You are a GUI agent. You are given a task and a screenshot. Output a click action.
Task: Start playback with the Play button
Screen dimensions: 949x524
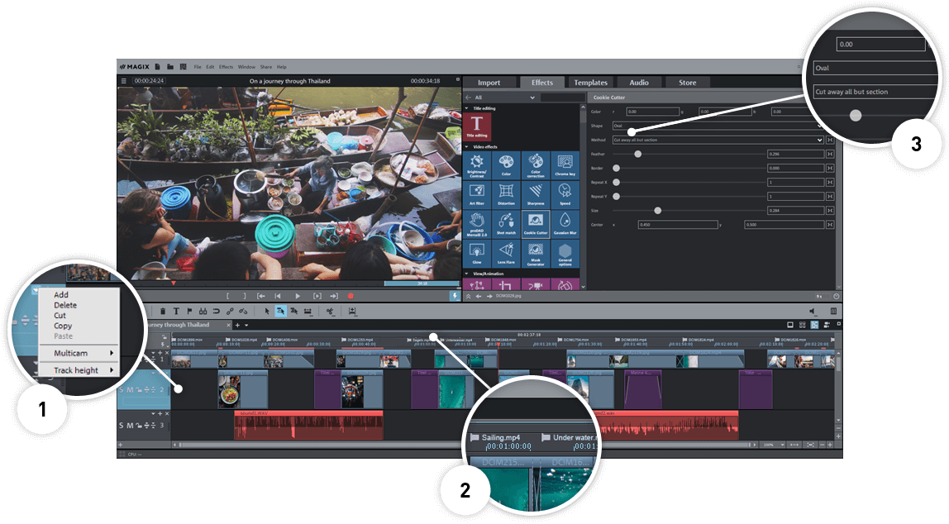297,296
